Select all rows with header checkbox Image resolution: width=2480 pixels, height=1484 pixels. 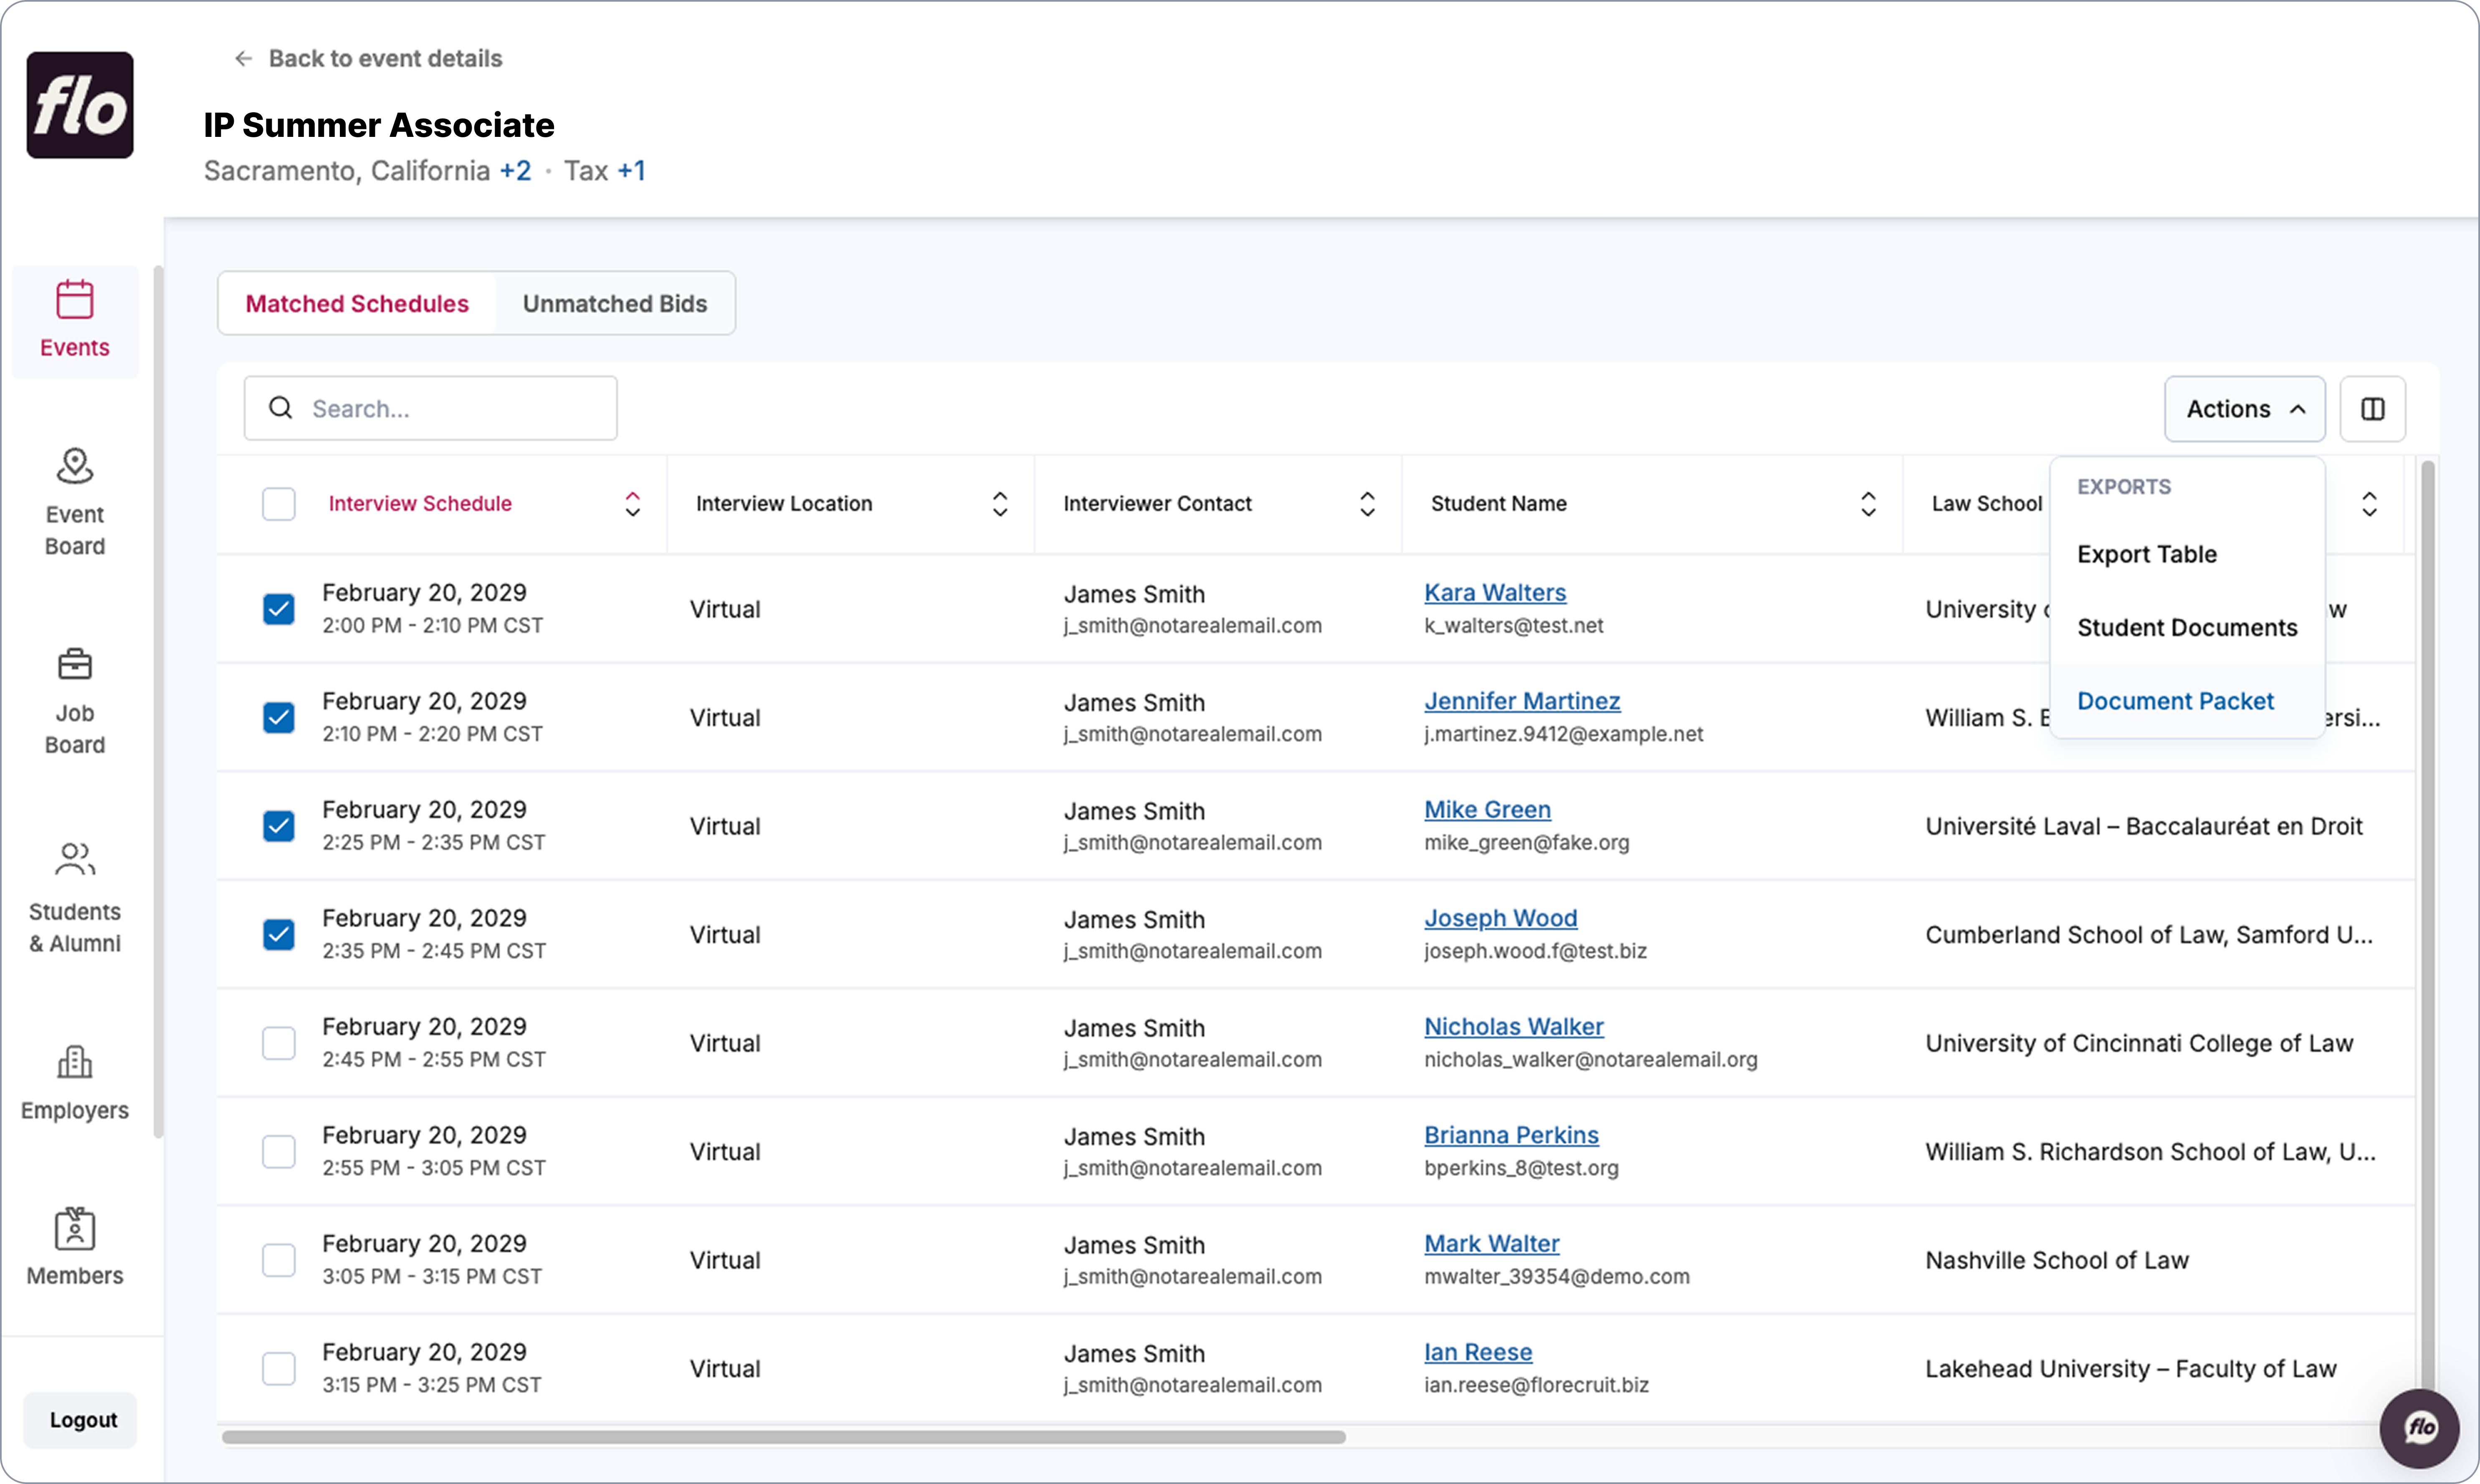279,504
